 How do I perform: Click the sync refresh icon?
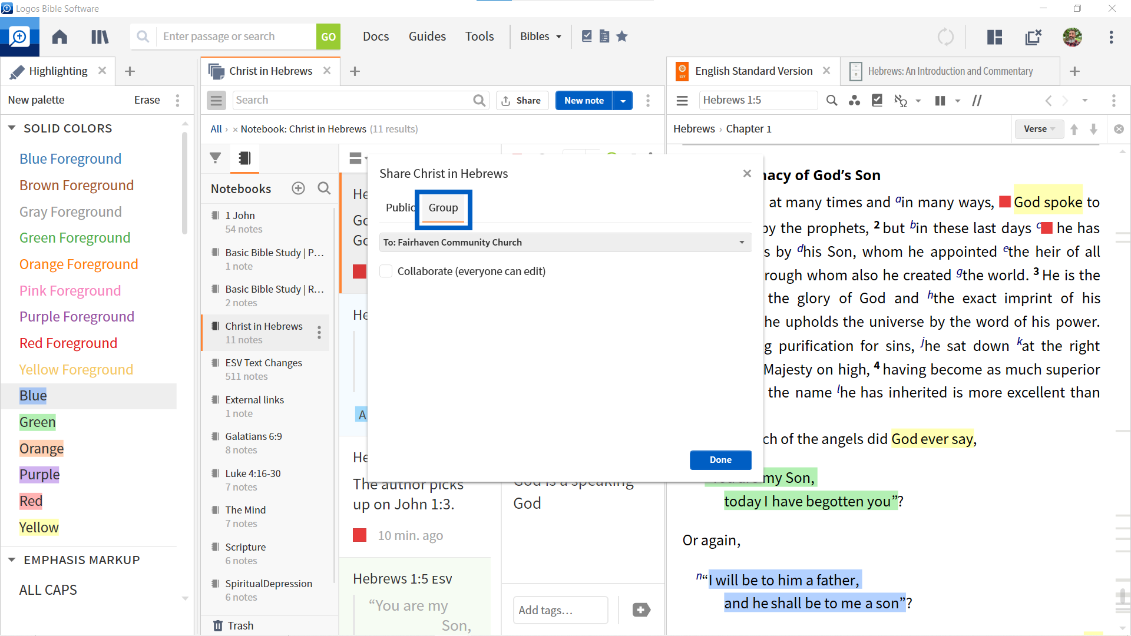[x=945, y=37]
